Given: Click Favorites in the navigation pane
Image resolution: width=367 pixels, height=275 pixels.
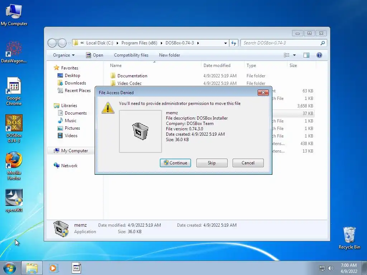Looking at the screenshot, I should (x=66, y=68).
